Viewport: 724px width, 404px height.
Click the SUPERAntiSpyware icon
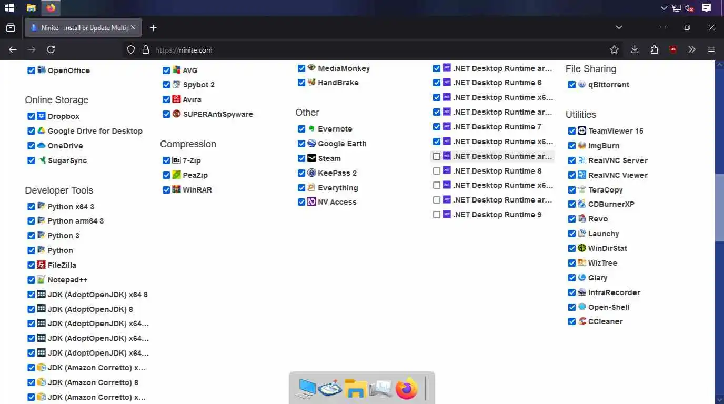click(x=176, y=114)
